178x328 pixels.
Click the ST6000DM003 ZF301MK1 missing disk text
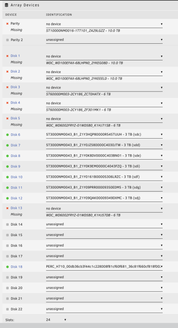tap(78, 110)
